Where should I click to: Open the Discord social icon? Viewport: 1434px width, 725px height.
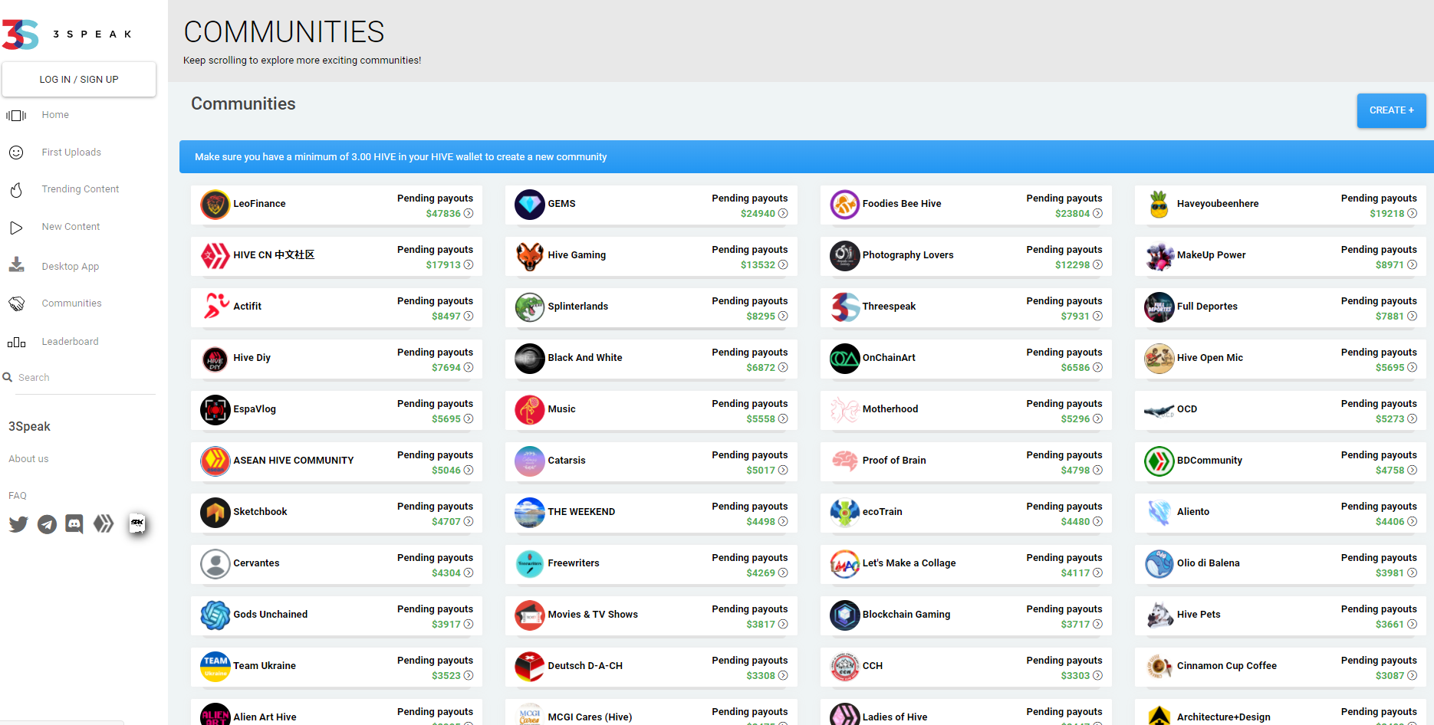coord(74,524)
